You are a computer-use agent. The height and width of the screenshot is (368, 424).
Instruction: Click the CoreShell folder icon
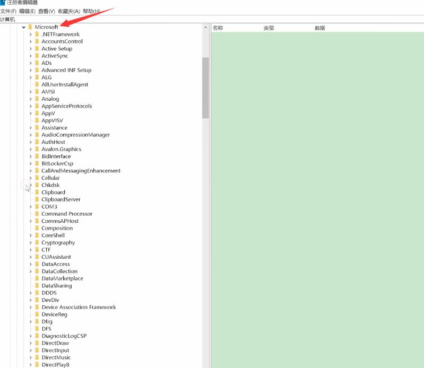37,235
